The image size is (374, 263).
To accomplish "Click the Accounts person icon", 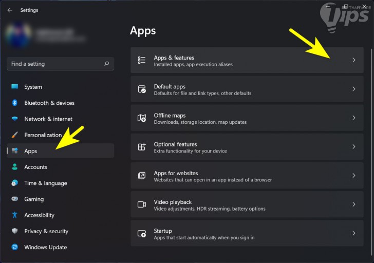I will (15, 167).
